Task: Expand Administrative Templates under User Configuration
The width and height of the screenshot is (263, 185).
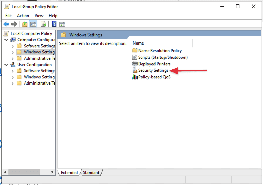Action: pyautogui.click(x=13, y=83)
